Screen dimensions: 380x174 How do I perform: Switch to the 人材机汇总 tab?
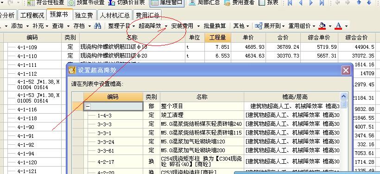tap(114, 15)
